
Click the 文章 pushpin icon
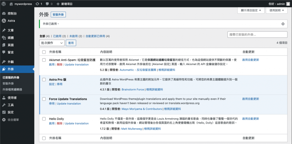4,30
